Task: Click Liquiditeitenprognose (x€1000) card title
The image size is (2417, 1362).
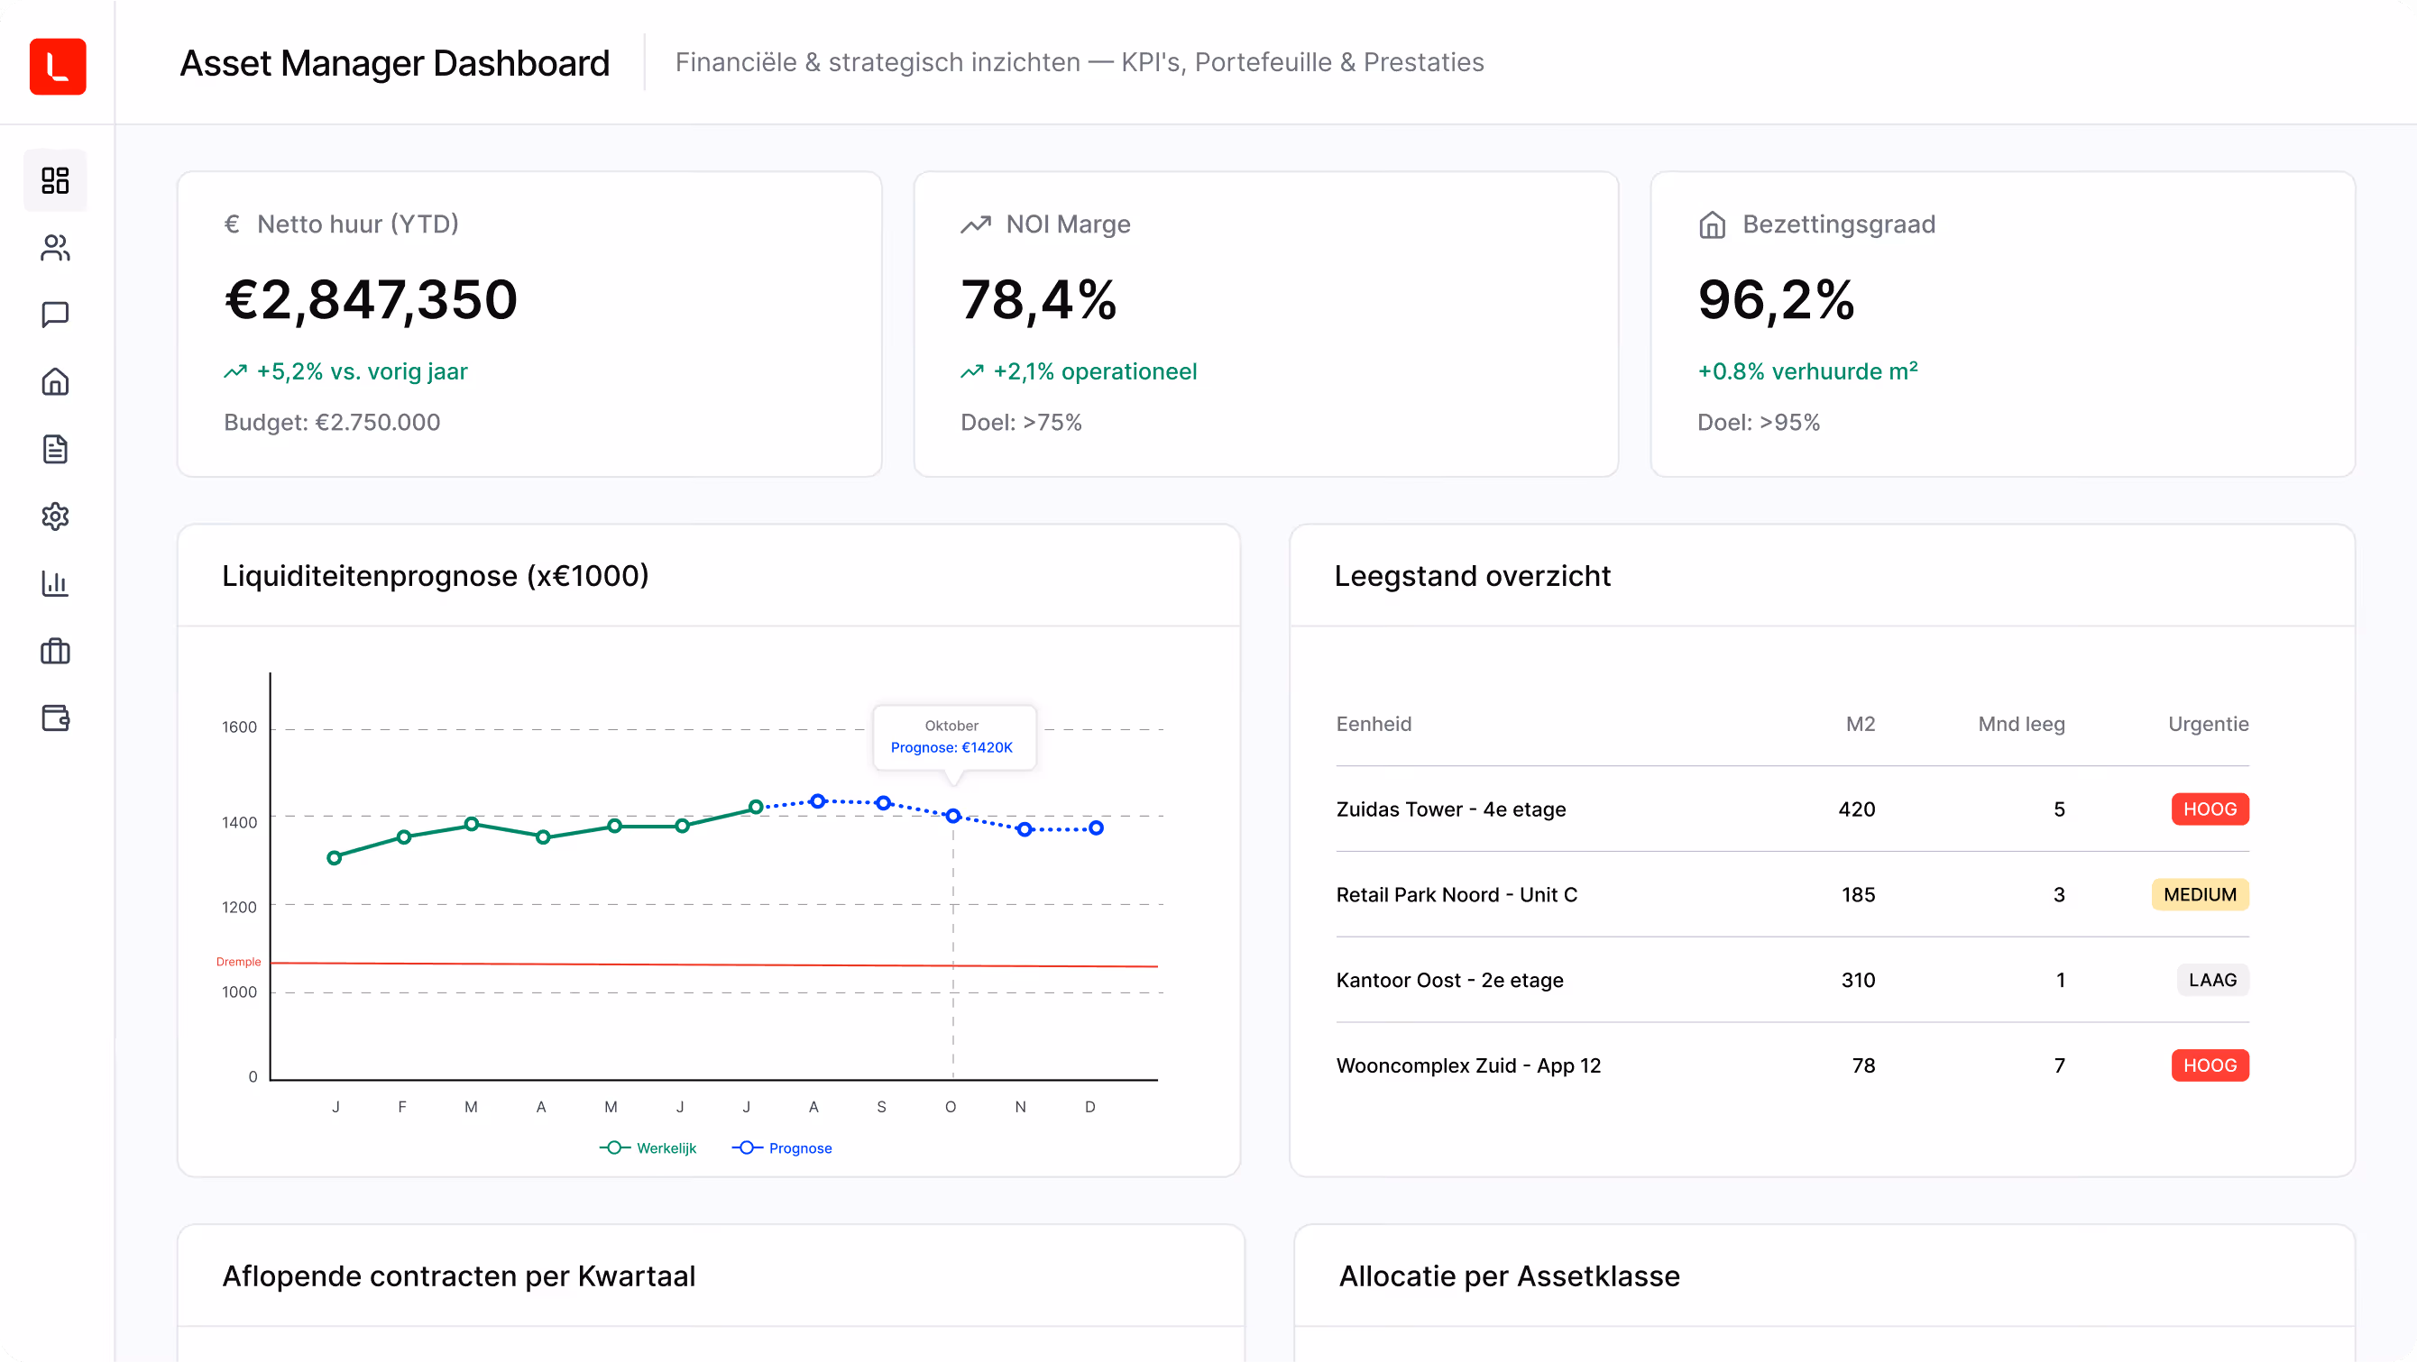Action: (436, 576)
